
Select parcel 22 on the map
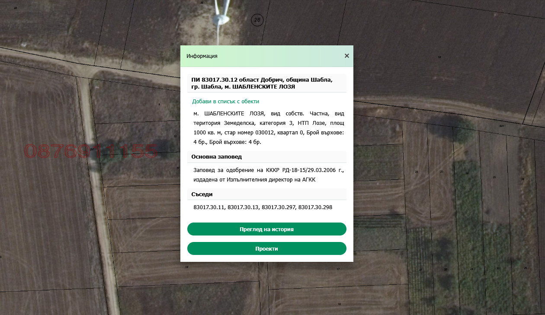417,172
